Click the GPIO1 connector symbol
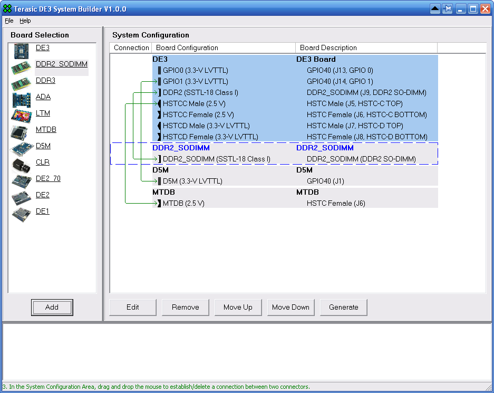 159,81
